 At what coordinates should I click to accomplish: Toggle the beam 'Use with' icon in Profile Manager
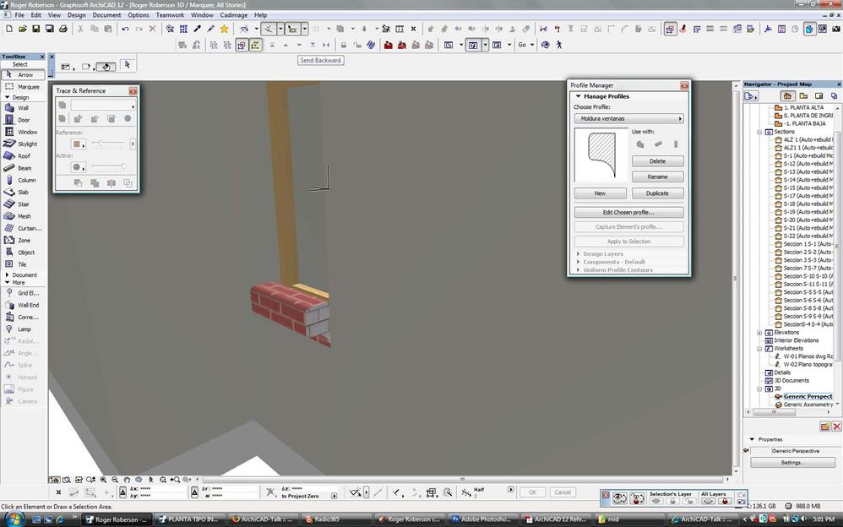click(658, 144)
